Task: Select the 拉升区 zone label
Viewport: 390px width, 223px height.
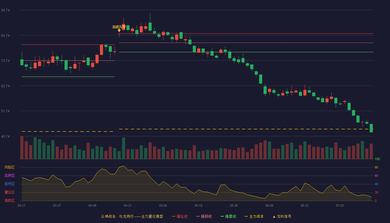Action: pyautogui.click(x=9, y=184)
